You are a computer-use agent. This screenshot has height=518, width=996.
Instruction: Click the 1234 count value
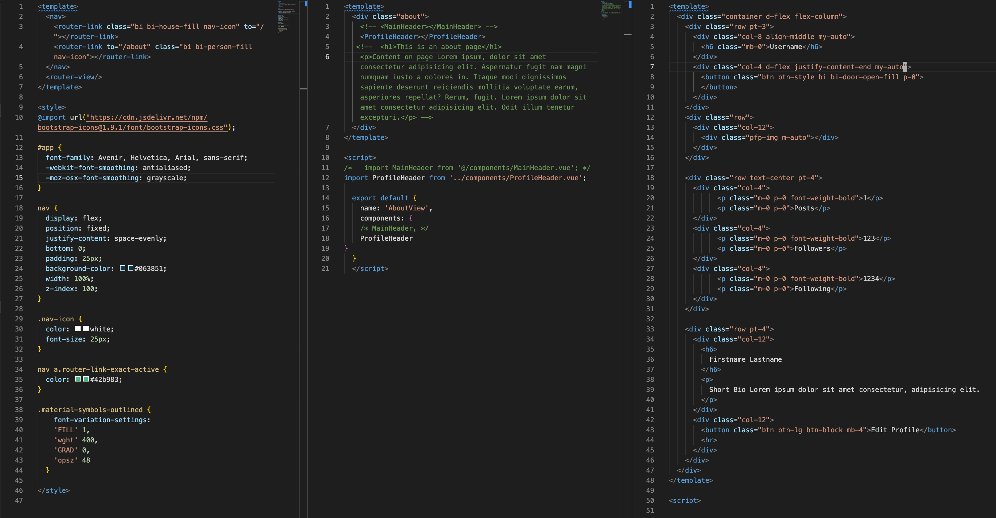point(871,279)
